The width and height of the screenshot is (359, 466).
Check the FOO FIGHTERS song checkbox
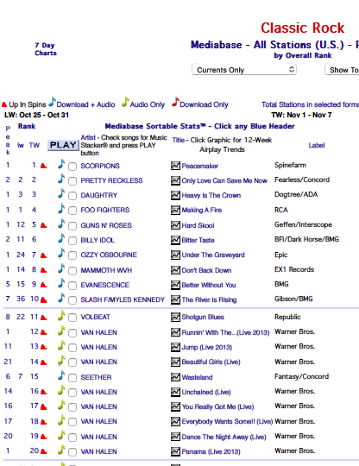point(72,211)
